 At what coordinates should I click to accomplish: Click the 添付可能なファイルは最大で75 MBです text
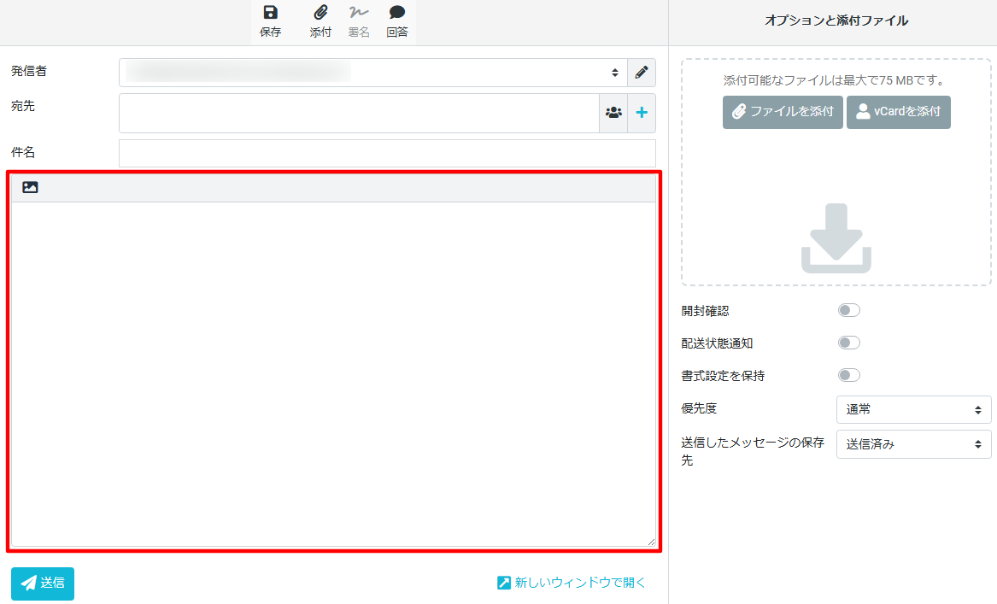click(836, 81)
